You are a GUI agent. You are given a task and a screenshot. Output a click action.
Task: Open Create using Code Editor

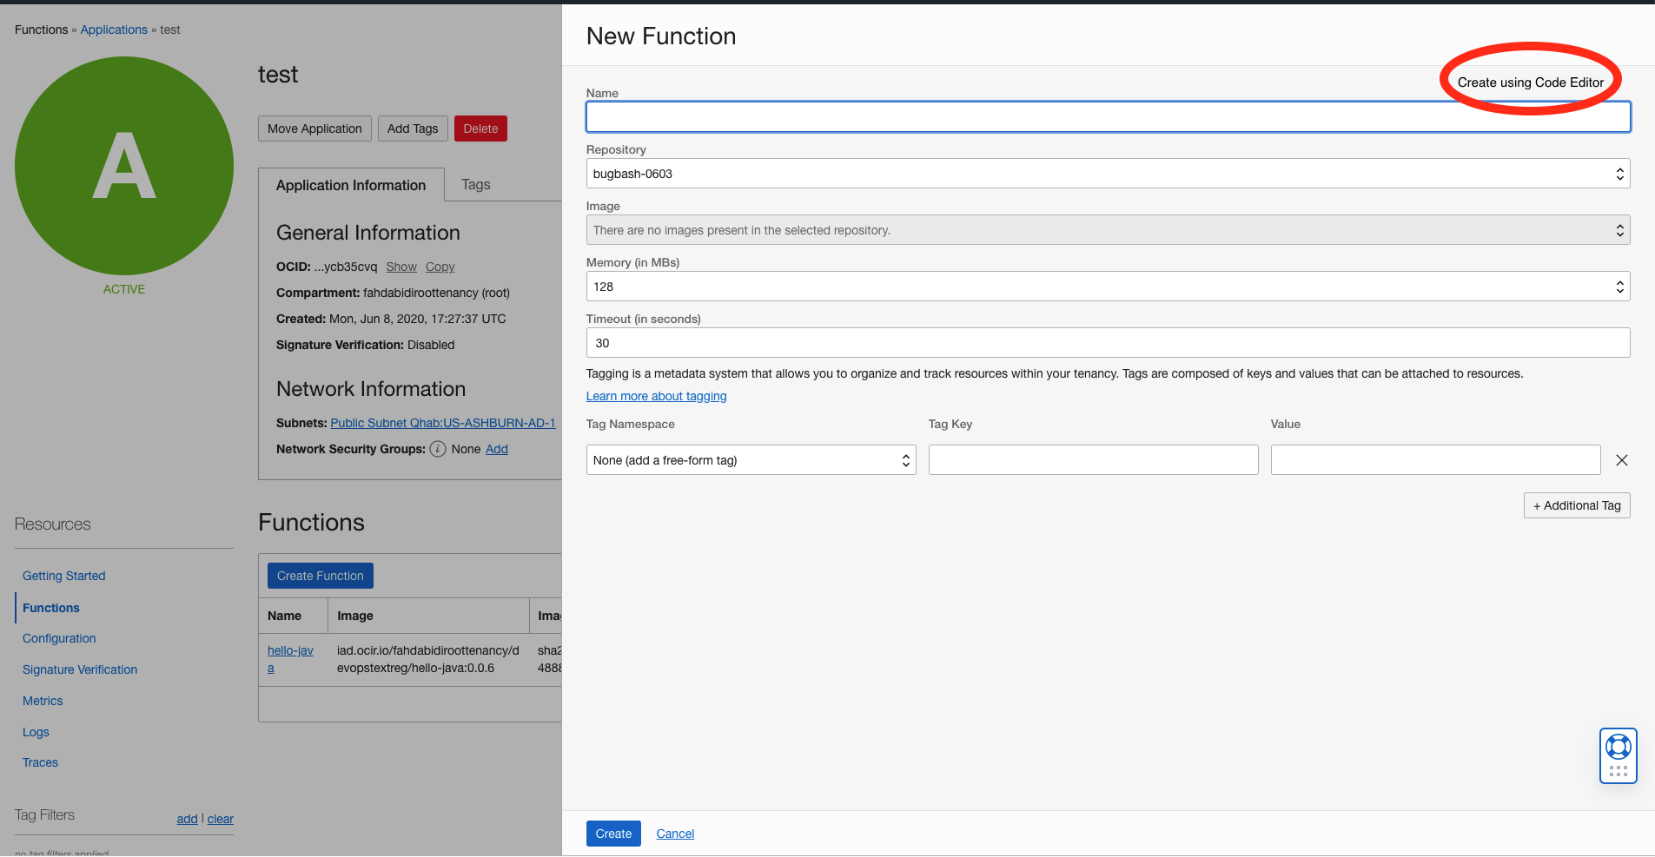(x=1530, y=82)
